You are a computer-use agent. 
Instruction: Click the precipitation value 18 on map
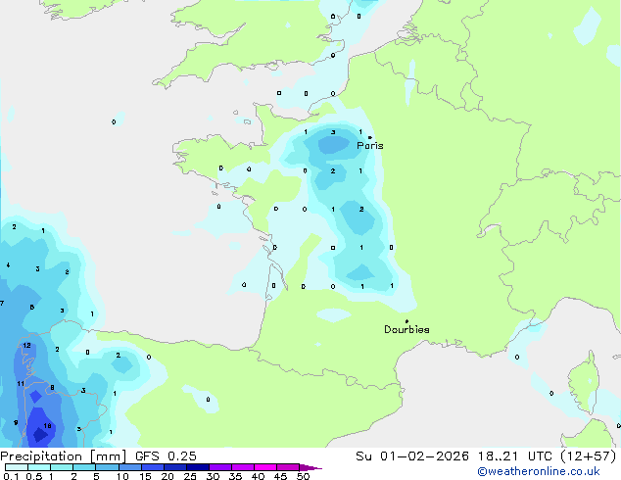48,426
